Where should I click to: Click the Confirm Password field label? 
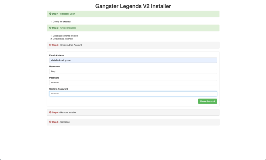[59, 89]
